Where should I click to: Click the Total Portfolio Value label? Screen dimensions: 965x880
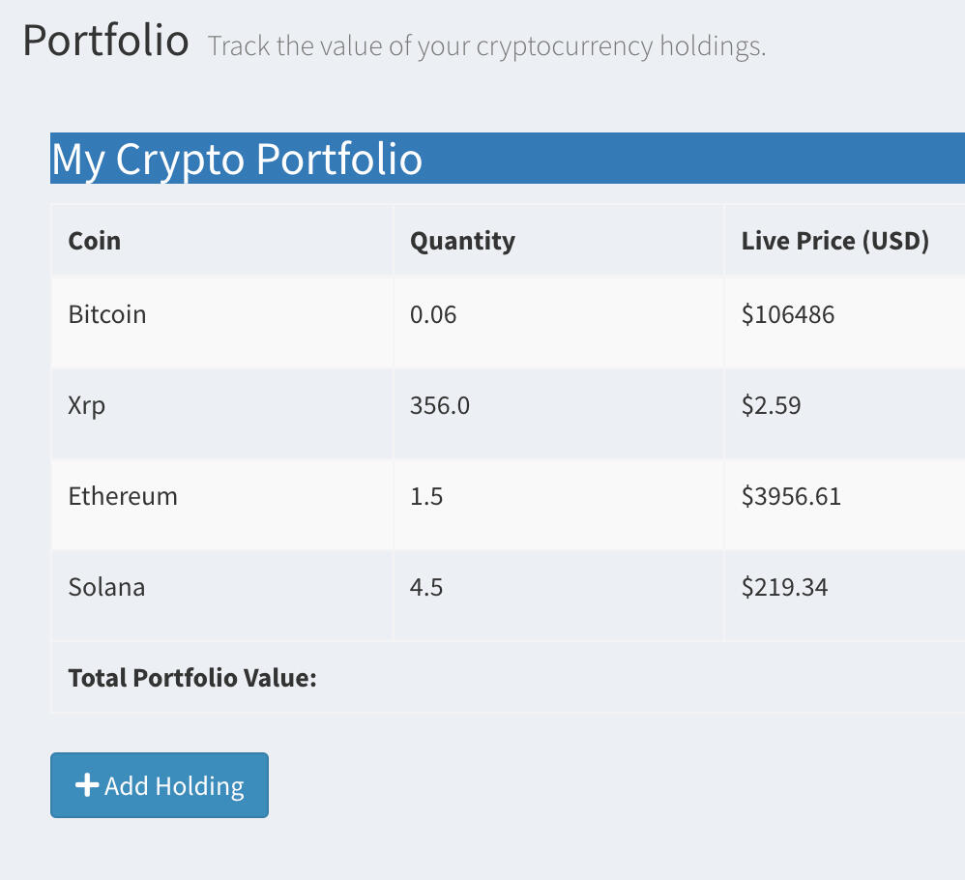pos(192,677)
